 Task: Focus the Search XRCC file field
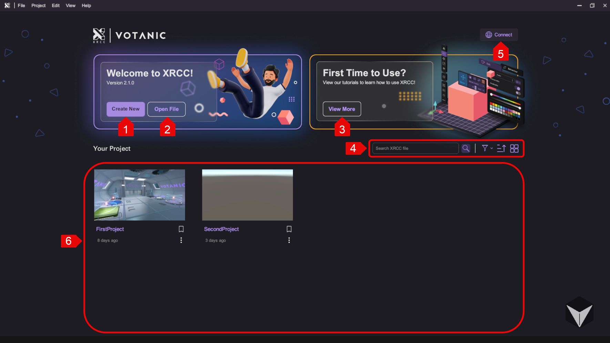[x=415, y=148]
